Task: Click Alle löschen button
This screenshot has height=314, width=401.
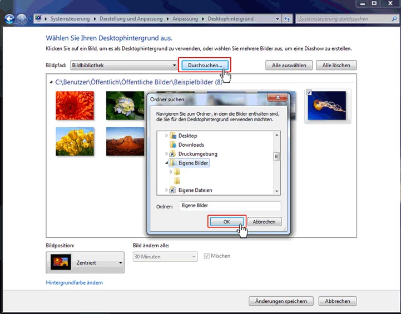Action: click(x=336, y=66)
